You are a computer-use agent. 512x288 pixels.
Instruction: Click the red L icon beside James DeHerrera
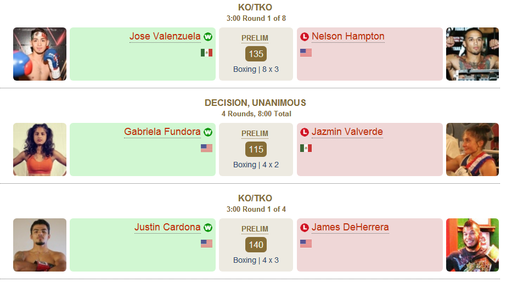305,227
